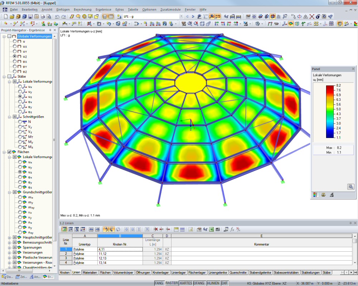
Task: Click Knoten Nr. cell containing 4,11
Action: (x=120, y=249)
